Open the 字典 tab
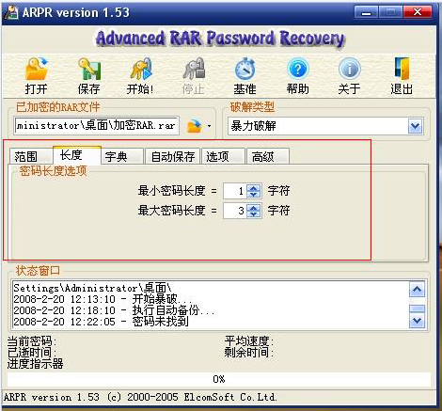Image resolution: width=442 pixels, height=411 pixels. tap(122, 156)
